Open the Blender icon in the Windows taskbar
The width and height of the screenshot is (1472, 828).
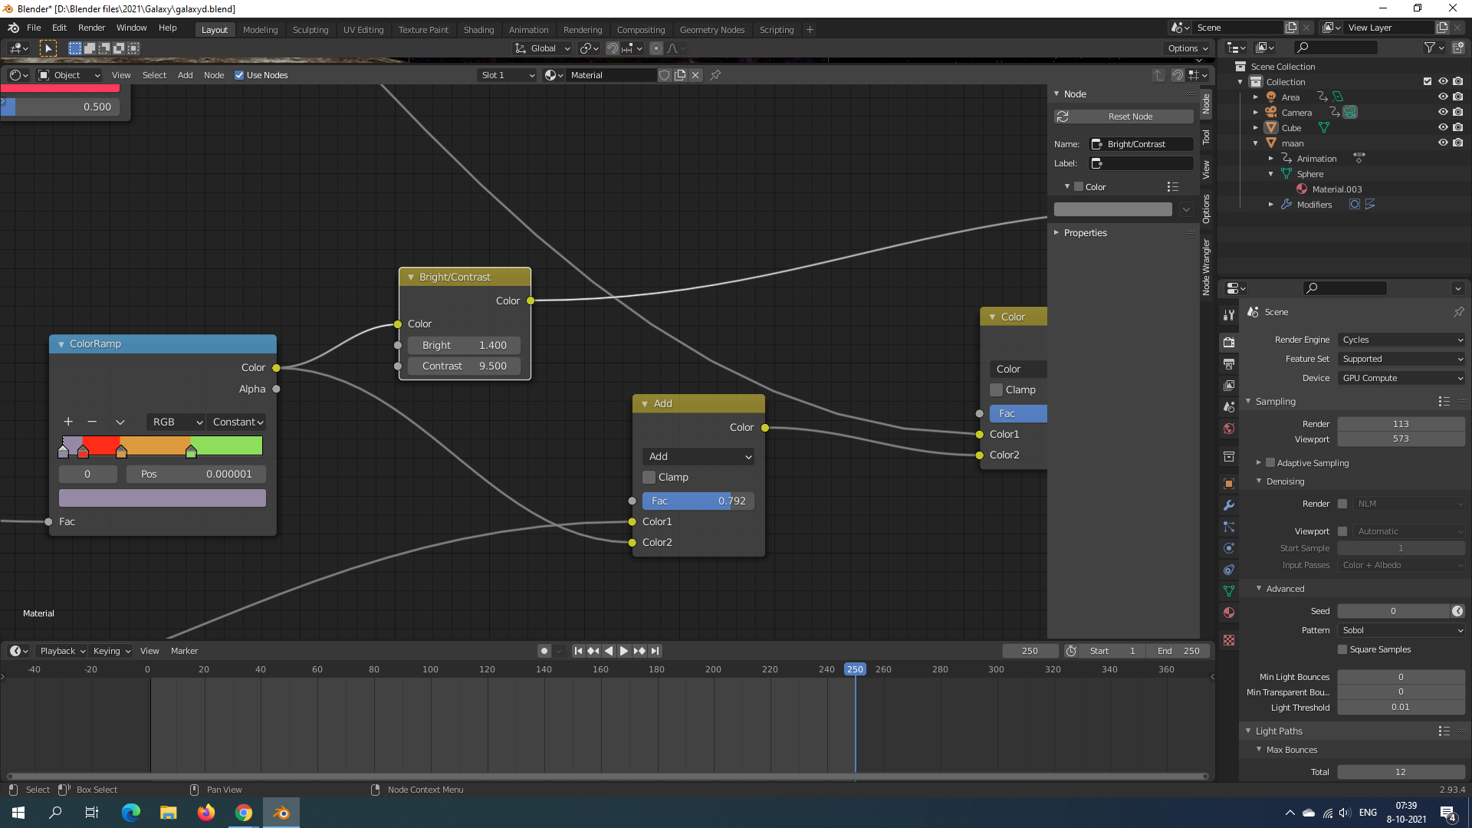tap(281, 813)
